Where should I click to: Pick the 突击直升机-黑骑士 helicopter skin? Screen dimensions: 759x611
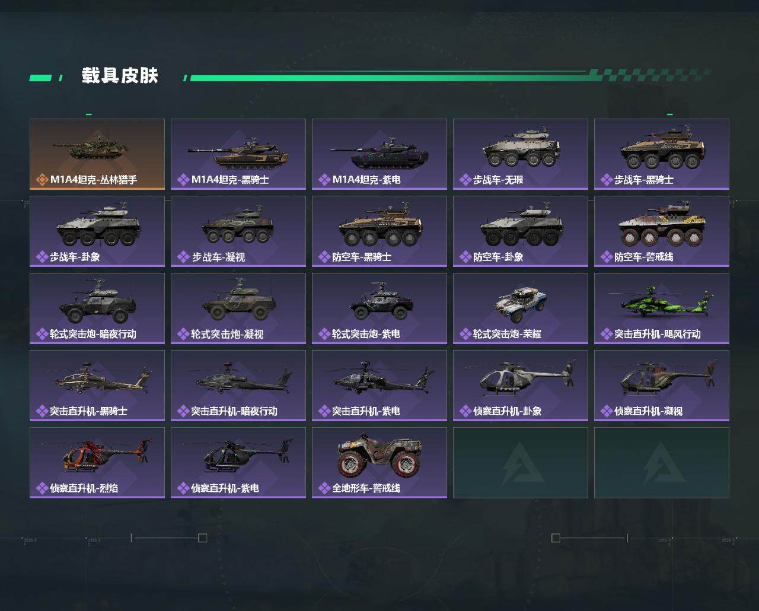(97, 386)
